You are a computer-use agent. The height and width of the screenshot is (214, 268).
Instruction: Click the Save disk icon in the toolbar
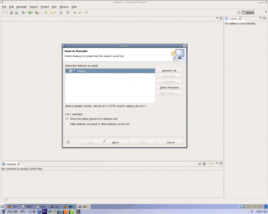point(11,12)
